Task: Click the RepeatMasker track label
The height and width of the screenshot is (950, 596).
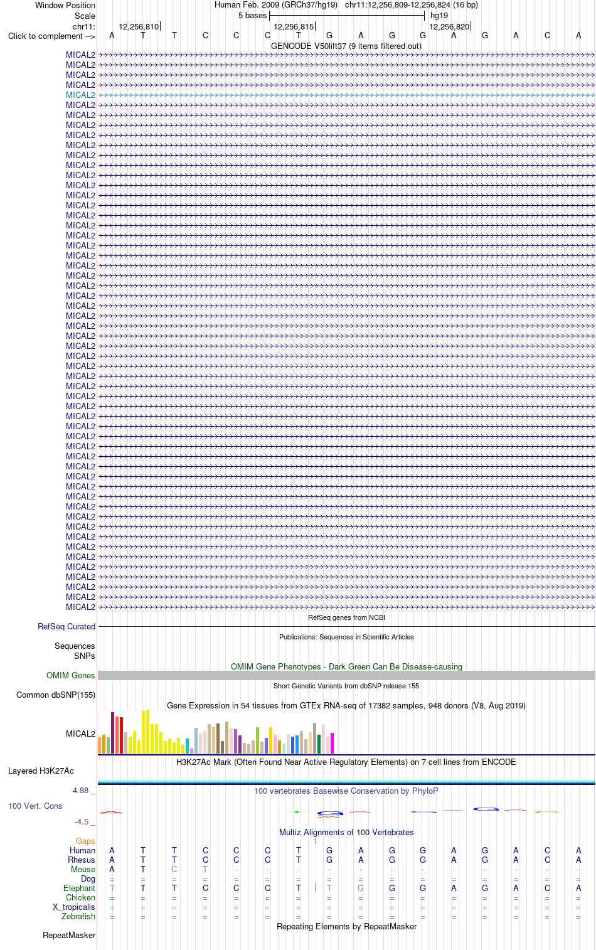Action: tap(69, 935)
